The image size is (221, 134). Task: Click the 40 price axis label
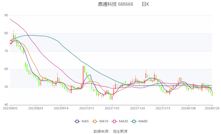[x=6, y=105]
